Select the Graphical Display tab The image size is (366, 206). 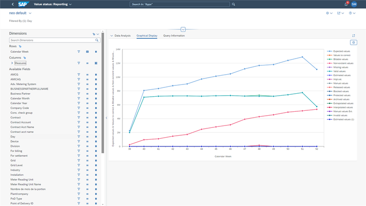pyautogui.click(x=147, y=36)
